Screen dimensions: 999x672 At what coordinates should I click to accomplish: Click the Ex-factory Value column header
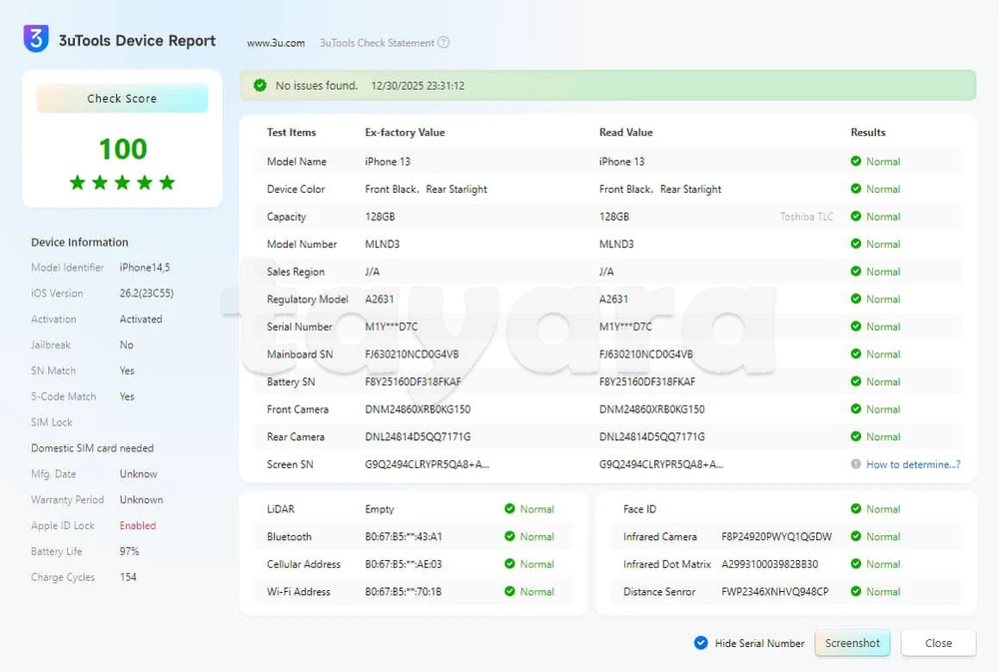coord(405,133)
